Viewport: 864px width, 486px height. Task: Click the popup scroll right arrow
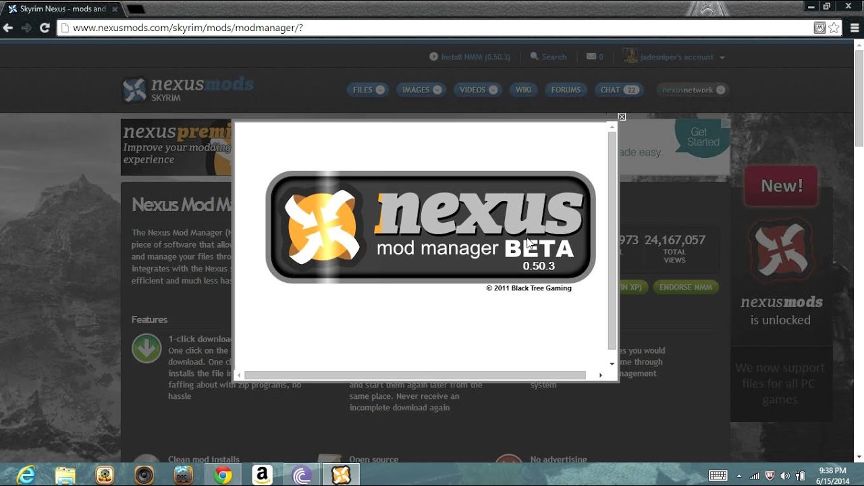coord(600,375)
